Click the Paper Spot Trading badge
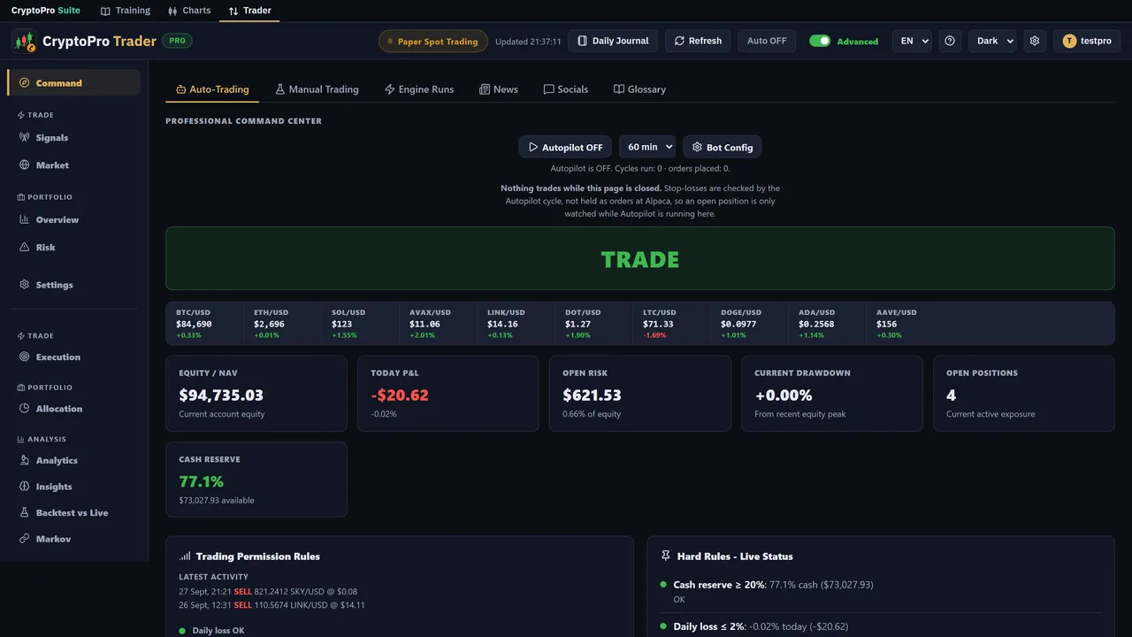1132x637 pixels. pyautogui.click(x=432, y=42)
